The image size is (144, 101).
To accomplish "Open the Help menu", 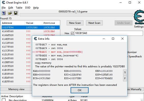I will coord(36,8).
